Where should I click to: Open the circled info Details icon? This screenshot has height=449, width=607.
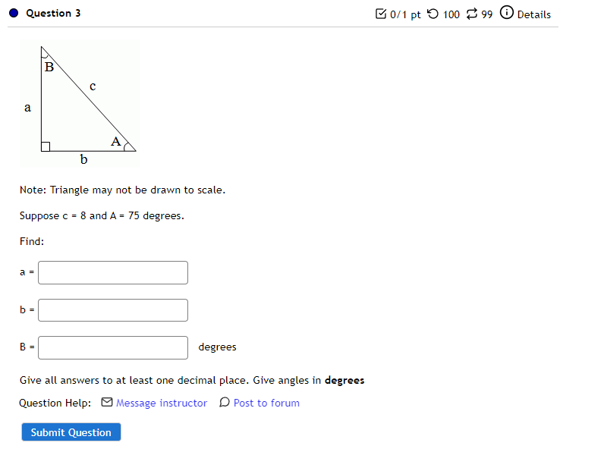coord(506,12)
